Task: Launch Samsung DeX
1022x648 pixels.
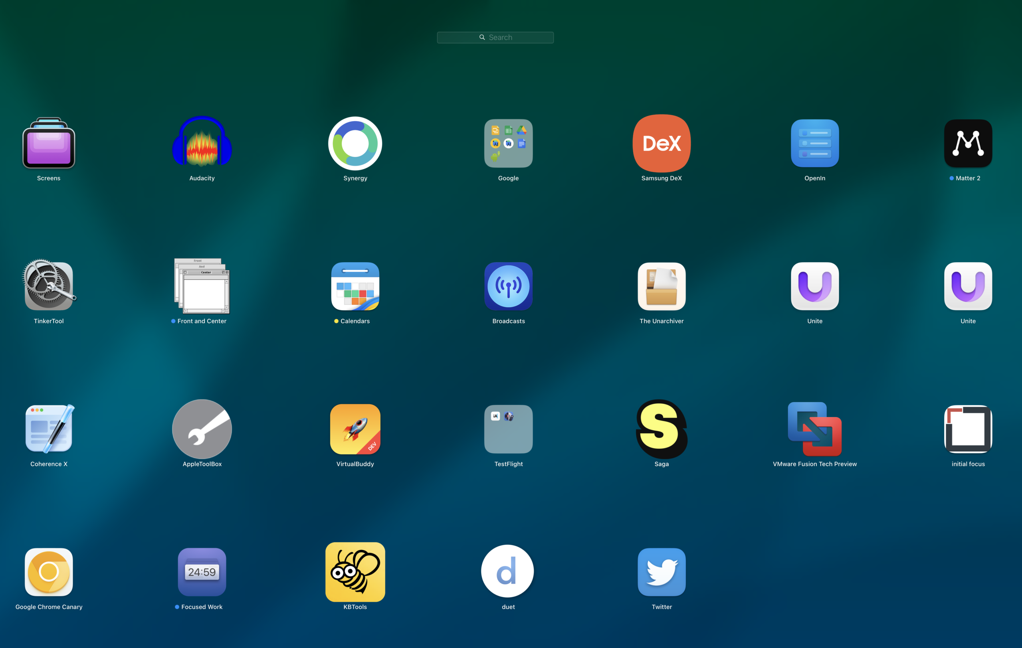Action: pos(662,143)
